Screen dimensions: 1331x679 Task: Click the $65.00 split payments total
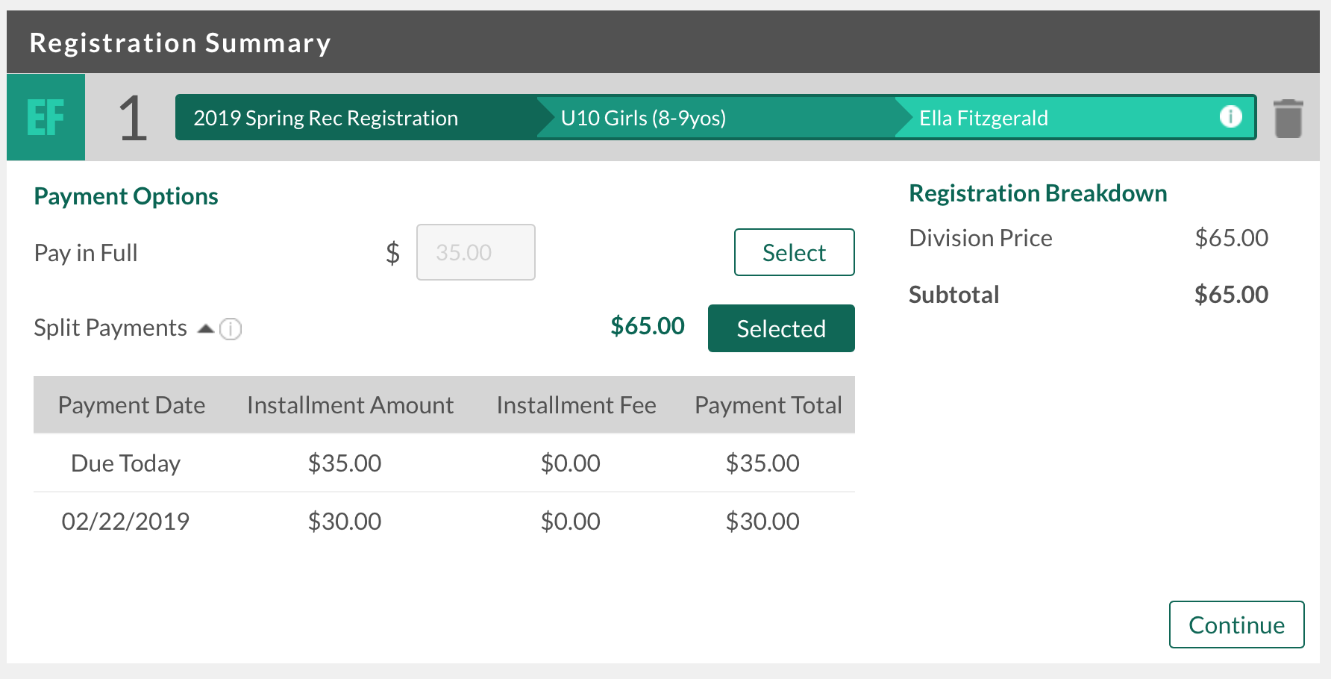647,326
